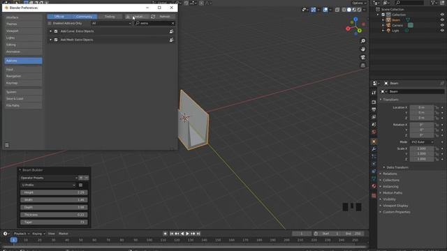
Task: Hide the Collection in outliner
Action: click(x=442, y=15)
